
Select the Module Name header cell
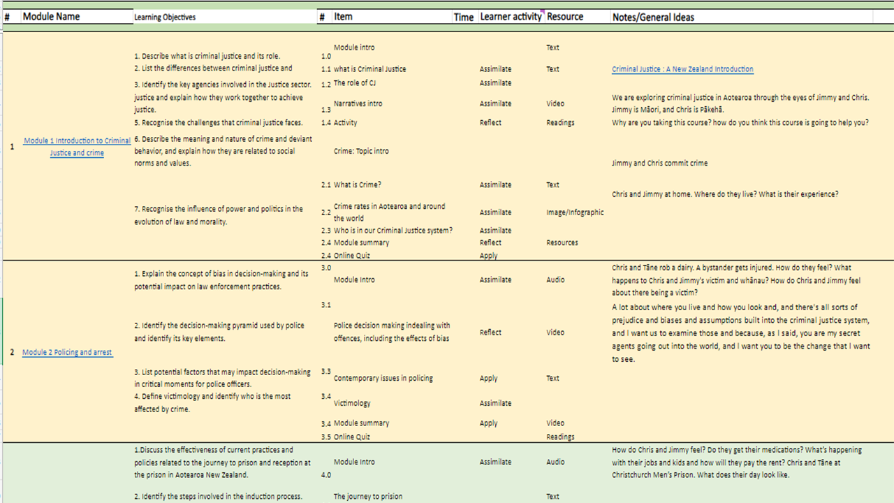pos(52,17)
